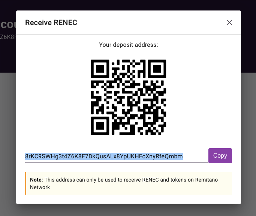Viewport: 256px width, 216px height.
Task: Click the 'Your deposit address:' label
Action: click(x=129, y=45)
